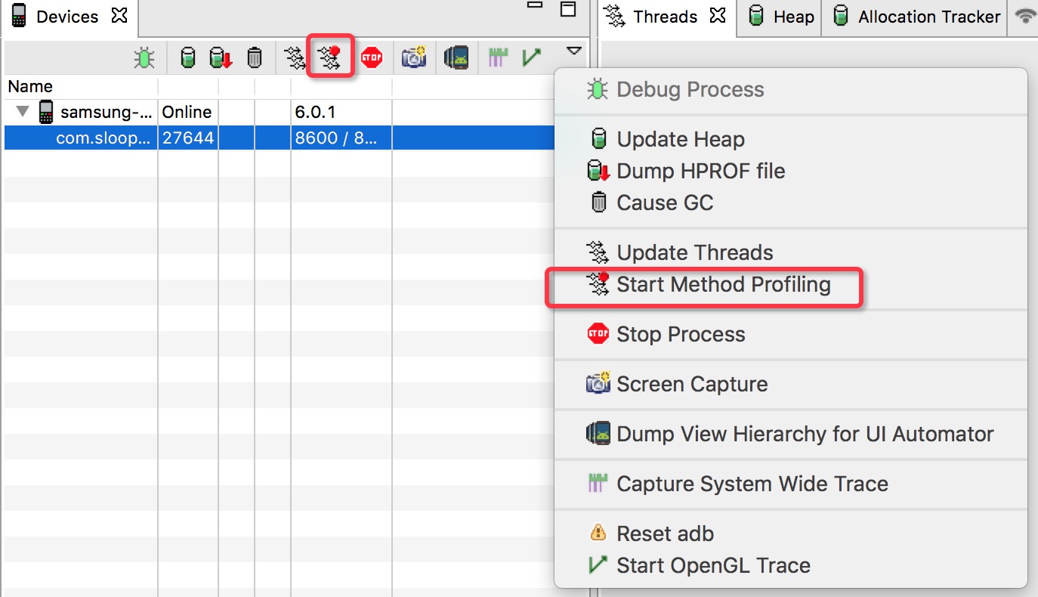This screenshot has width=1038, height=597.
Task: Maximize the Devices panel
Action: click(568, 9)
